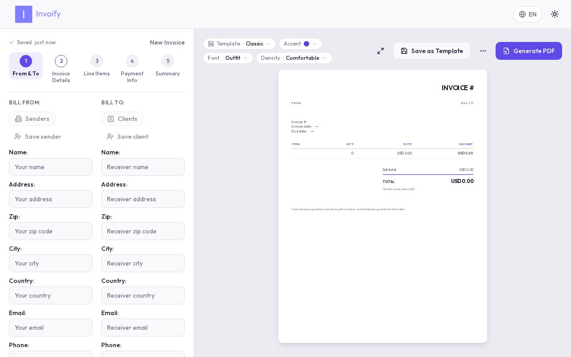
Task: Click Save sender link
Action: (x=37, y=137)
